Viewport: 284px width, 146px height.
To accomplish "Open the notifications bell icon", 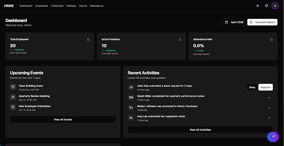I will [266, 6].
